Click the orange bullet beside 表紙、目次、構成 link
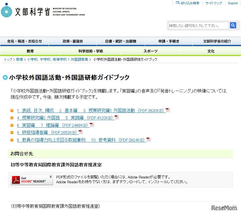This screenshot has width=241, height=214. pos(12,110)
